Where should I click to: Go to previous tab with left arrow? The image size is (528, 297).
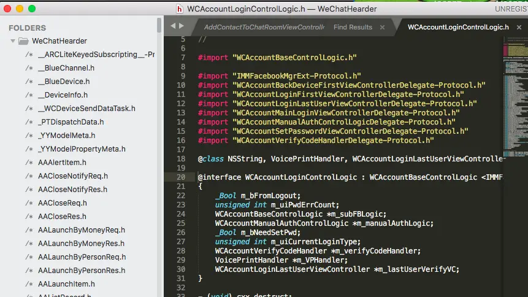(x=173, y=26)
